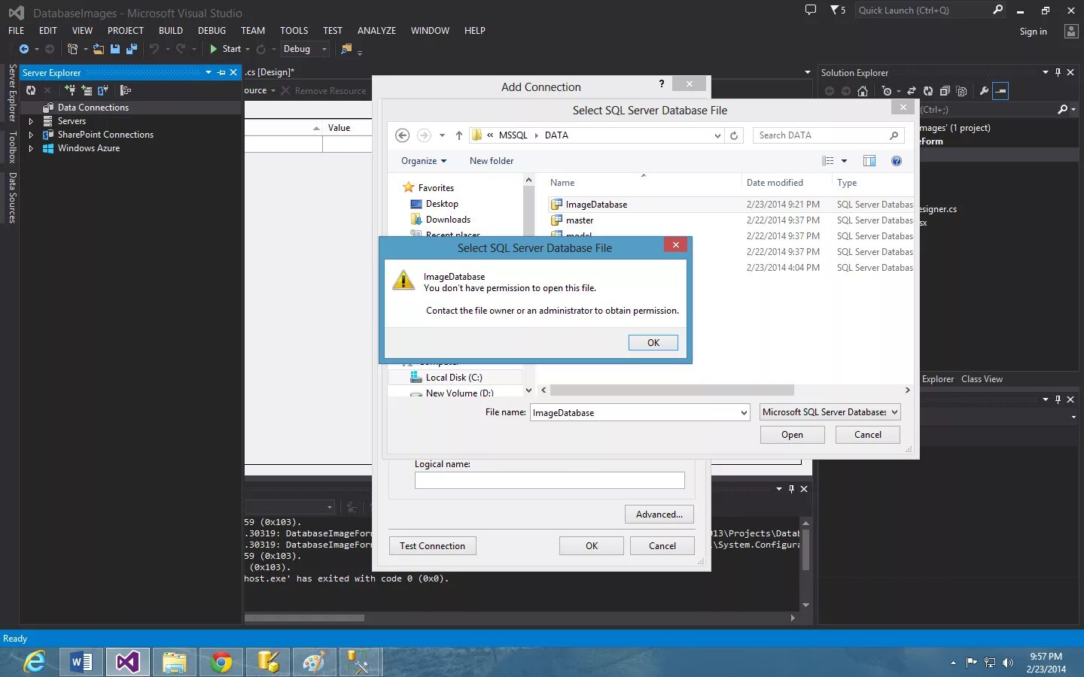
Task: Expand the Windows Azure node
Action: (x=31, y=148)
